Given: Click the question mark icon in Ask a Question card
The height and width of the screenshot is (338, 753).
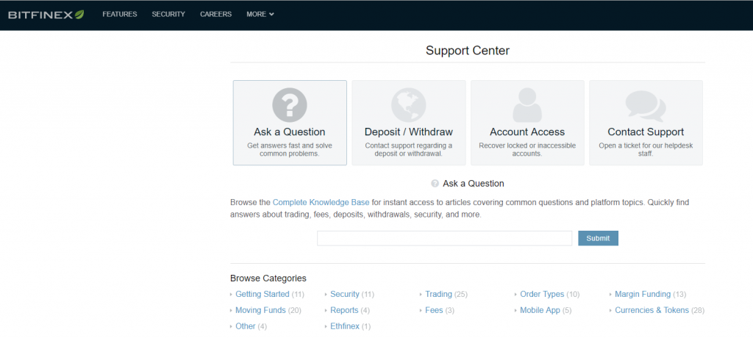Looking at the screenshot, I should point(290,105).
